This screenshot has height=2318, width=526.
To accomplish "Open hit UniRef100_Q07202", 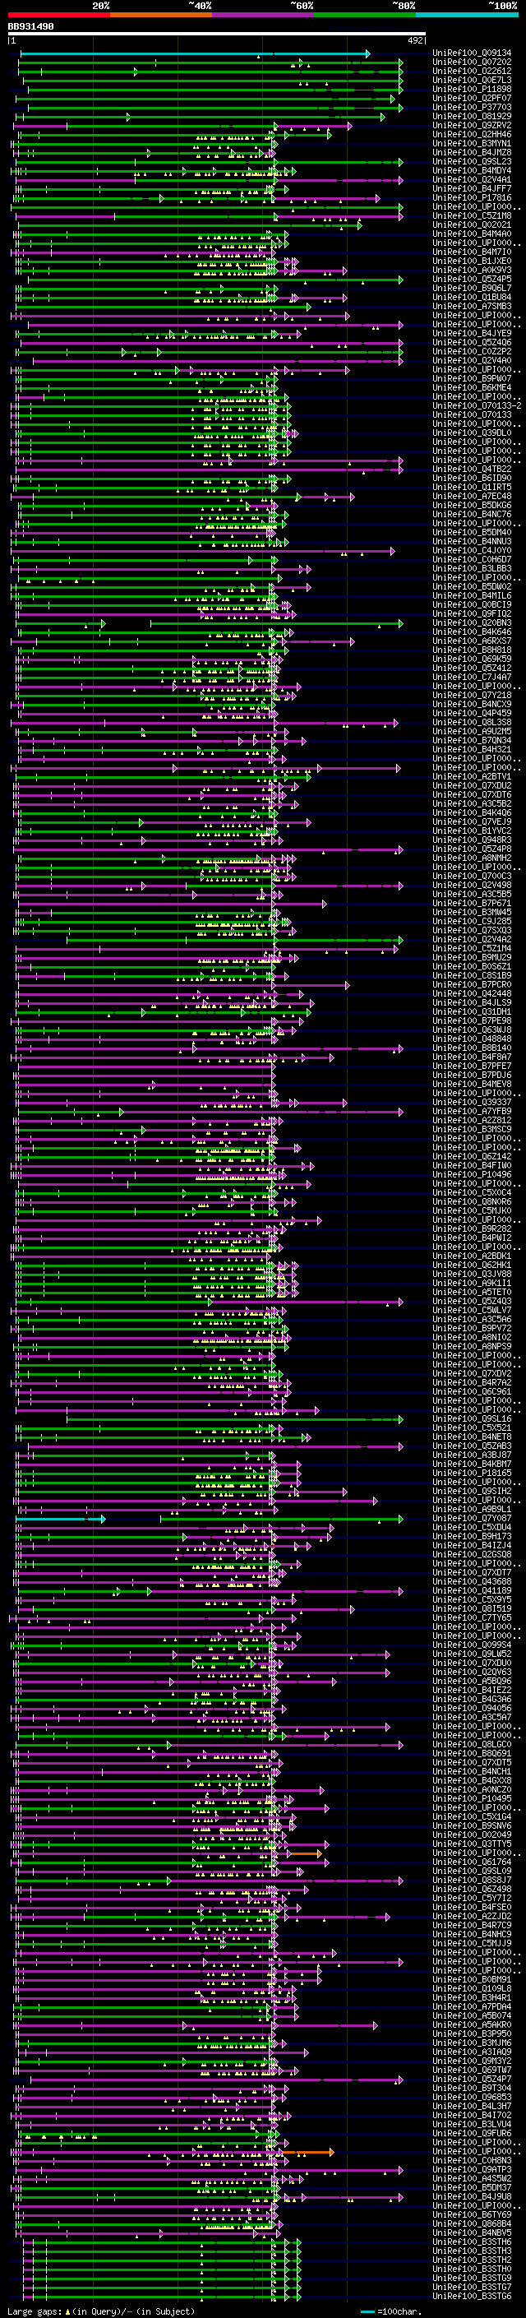I will click(471, 62).
